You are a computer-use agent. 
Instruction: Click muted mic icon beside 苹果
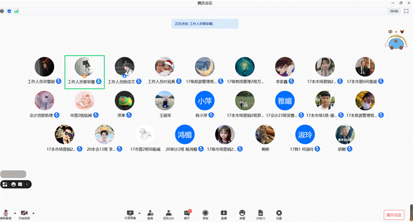(129, 115)
